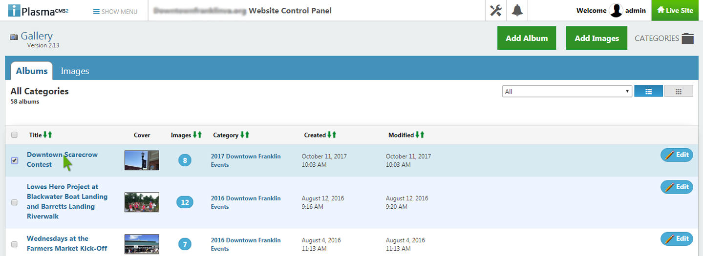Open the Lowes Hero Project cover thumbnail
The image size is (703, 256).
(142, 202)
